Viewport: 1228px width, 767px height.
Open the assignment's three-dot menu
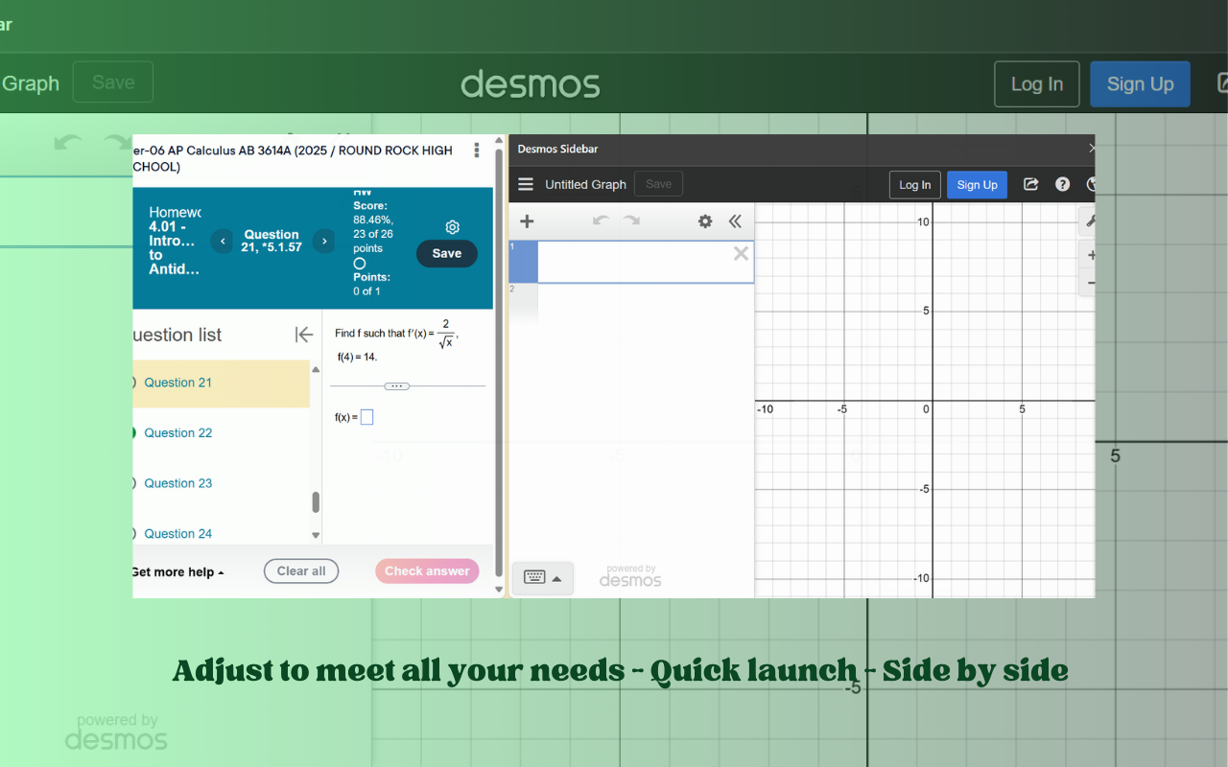click(x=477, y=151)
